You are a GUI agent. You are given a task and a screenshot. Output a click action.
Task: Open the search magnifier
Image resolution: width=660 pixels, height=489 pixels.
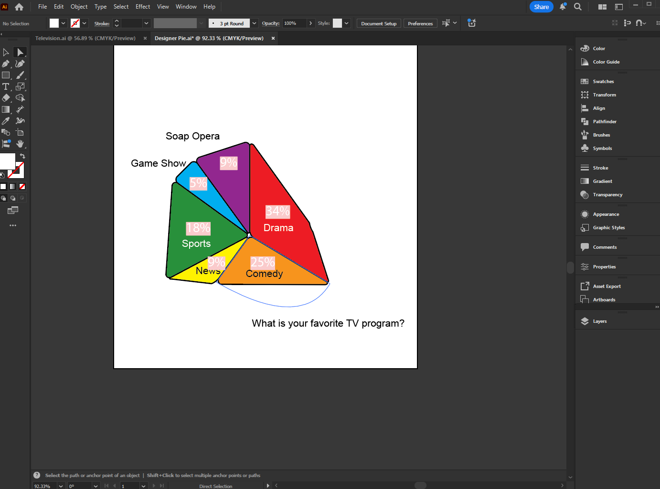pyautogui.click(x=578, y=7)
